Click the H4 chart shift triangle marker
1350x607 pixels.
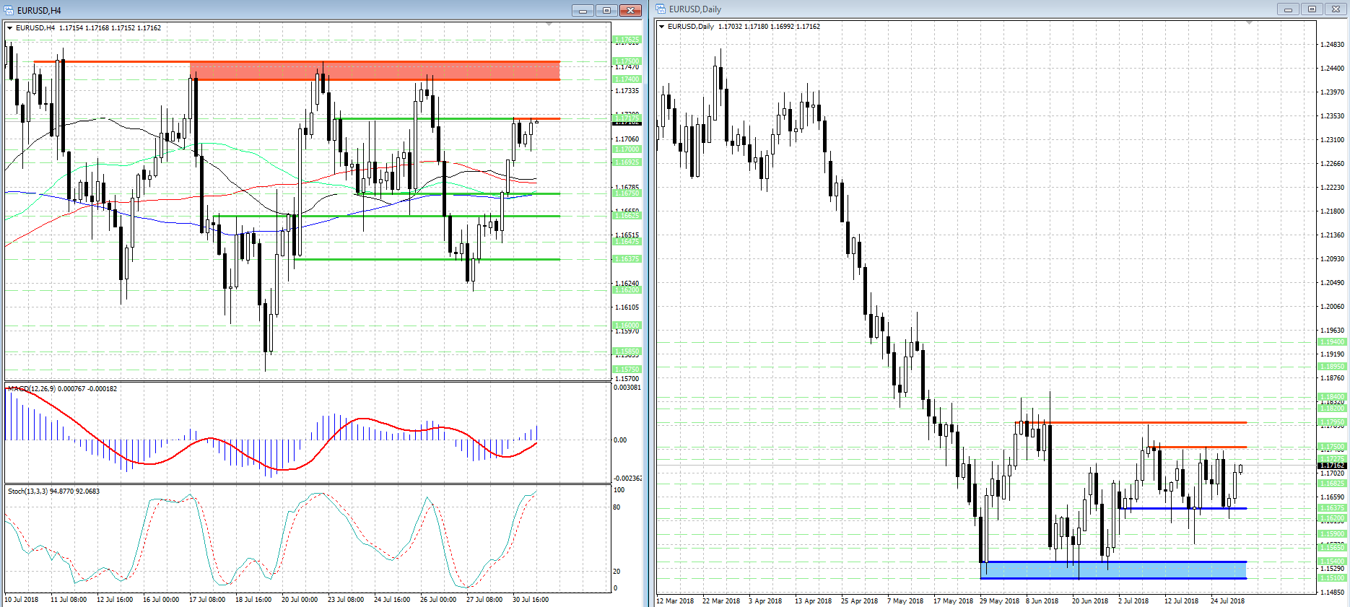[549, 25]
